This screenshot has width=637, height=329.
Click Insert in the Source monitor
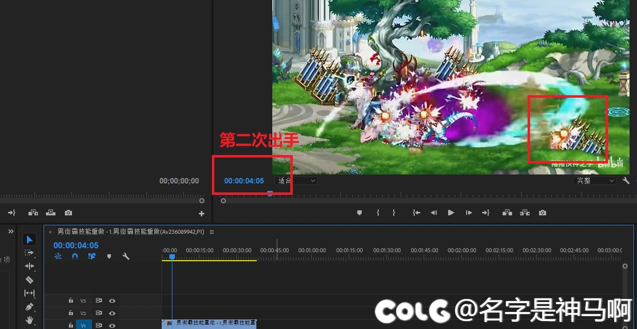33,213
